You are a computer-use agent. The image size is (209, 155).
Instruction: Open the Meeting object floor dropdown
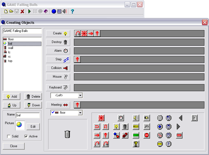[80, 113]
